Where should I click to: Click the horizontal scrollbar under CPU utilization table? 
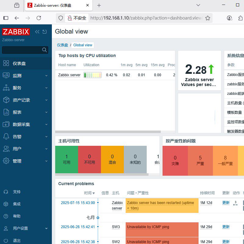(x=108, y=132)
